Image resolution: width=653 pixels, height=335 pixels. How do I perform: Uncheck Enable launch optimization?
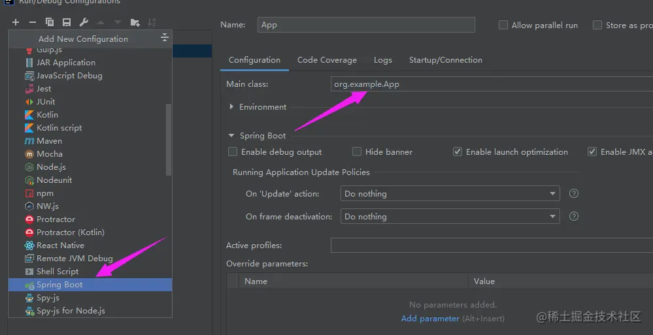coord(458,152)
